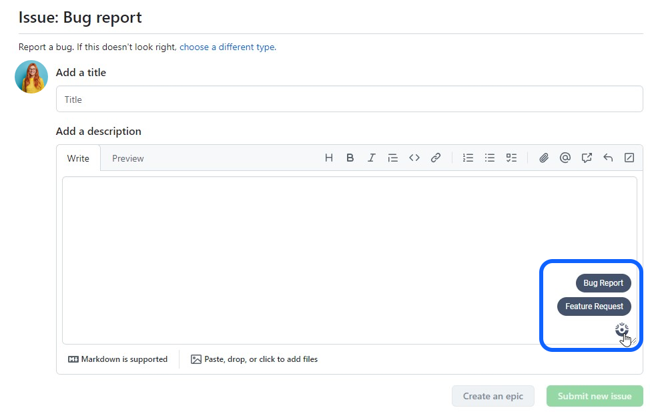The width and height of the screenshot is (650, 412).
Task: Mention a user with the @ icon
Action: (x=565, y=158)
